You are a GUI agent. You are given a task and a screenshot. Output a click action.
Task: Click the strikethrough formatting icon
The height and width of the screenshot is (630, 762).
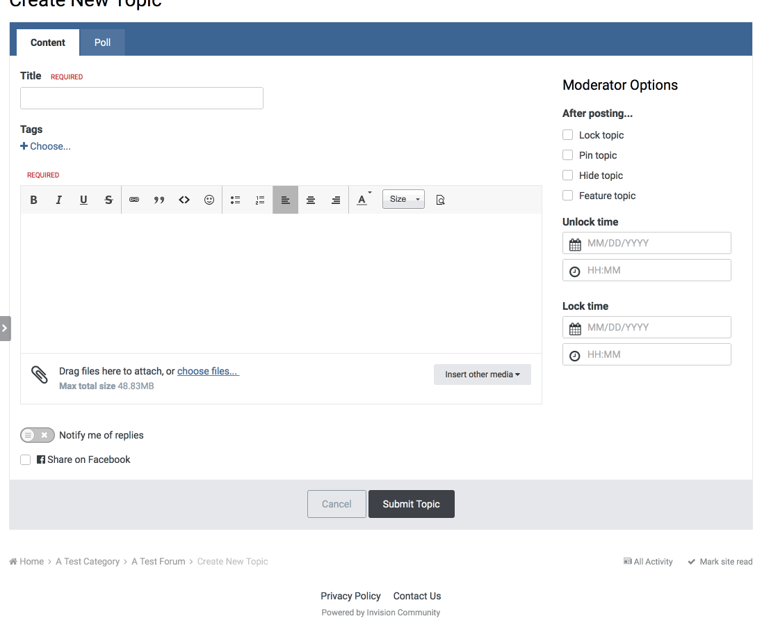(x=108, y=200)
